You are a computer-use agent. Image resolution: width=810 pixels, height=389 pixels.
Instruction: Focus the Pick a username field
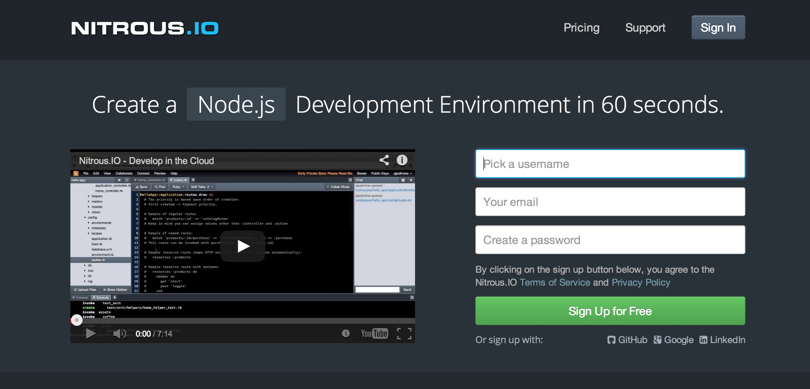tap(610, 164)
